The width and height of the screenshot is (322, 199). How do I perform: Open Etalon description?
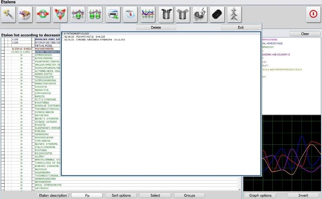(53, 195)
